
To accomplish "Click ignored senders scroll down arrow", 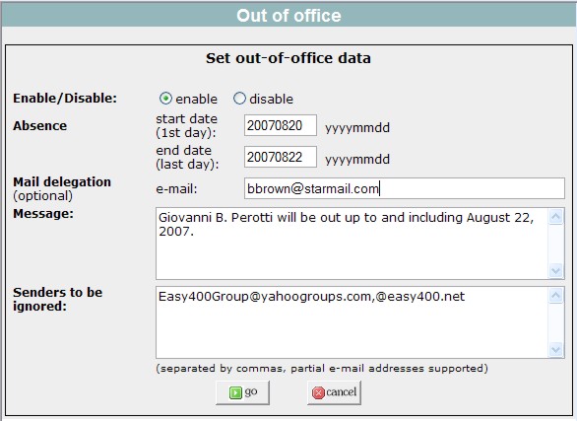I will coord(555,349).
